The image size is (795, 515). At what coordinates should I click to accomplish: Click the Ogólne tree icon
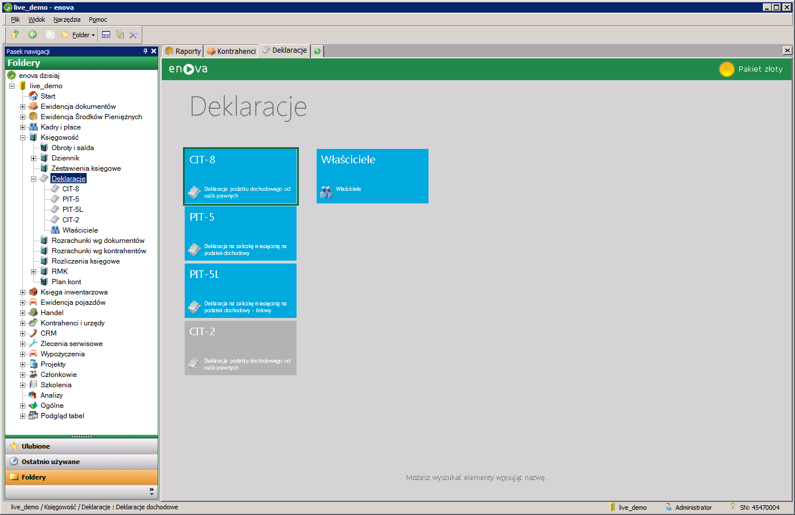point(33,406)
